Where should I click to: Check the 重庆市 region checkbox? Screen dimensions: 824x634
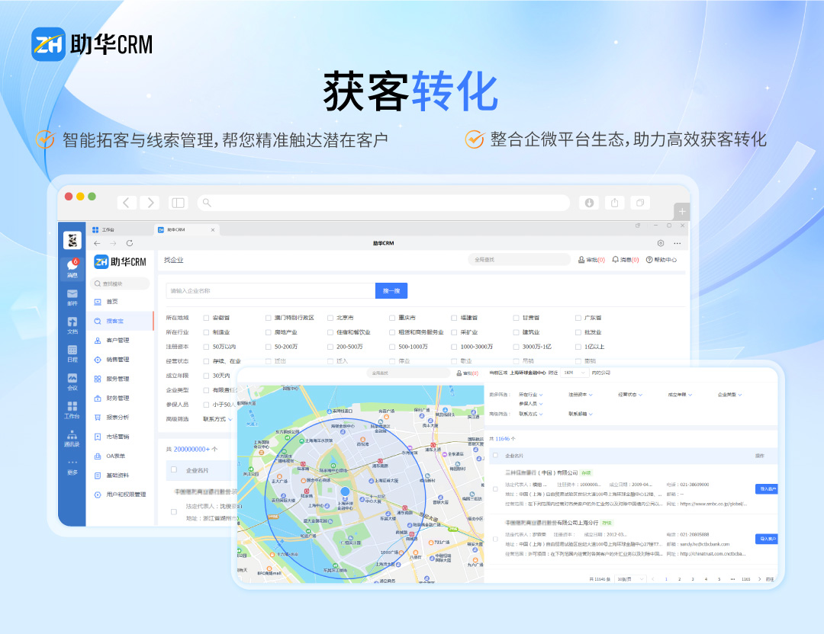[x=392, y=318]
